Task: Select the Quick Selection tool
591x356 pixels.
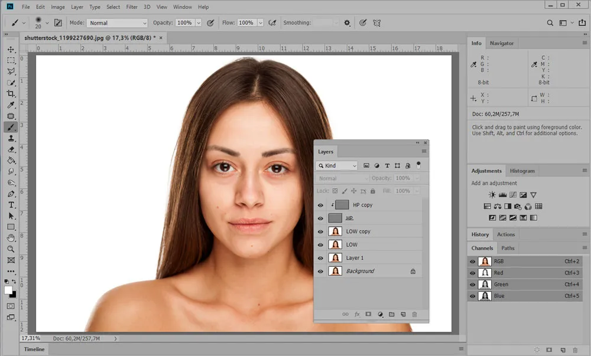Action: 11,83
